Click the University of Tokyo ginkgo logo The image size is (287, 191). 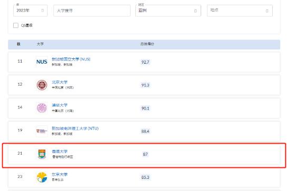click(x=42, y=177)
